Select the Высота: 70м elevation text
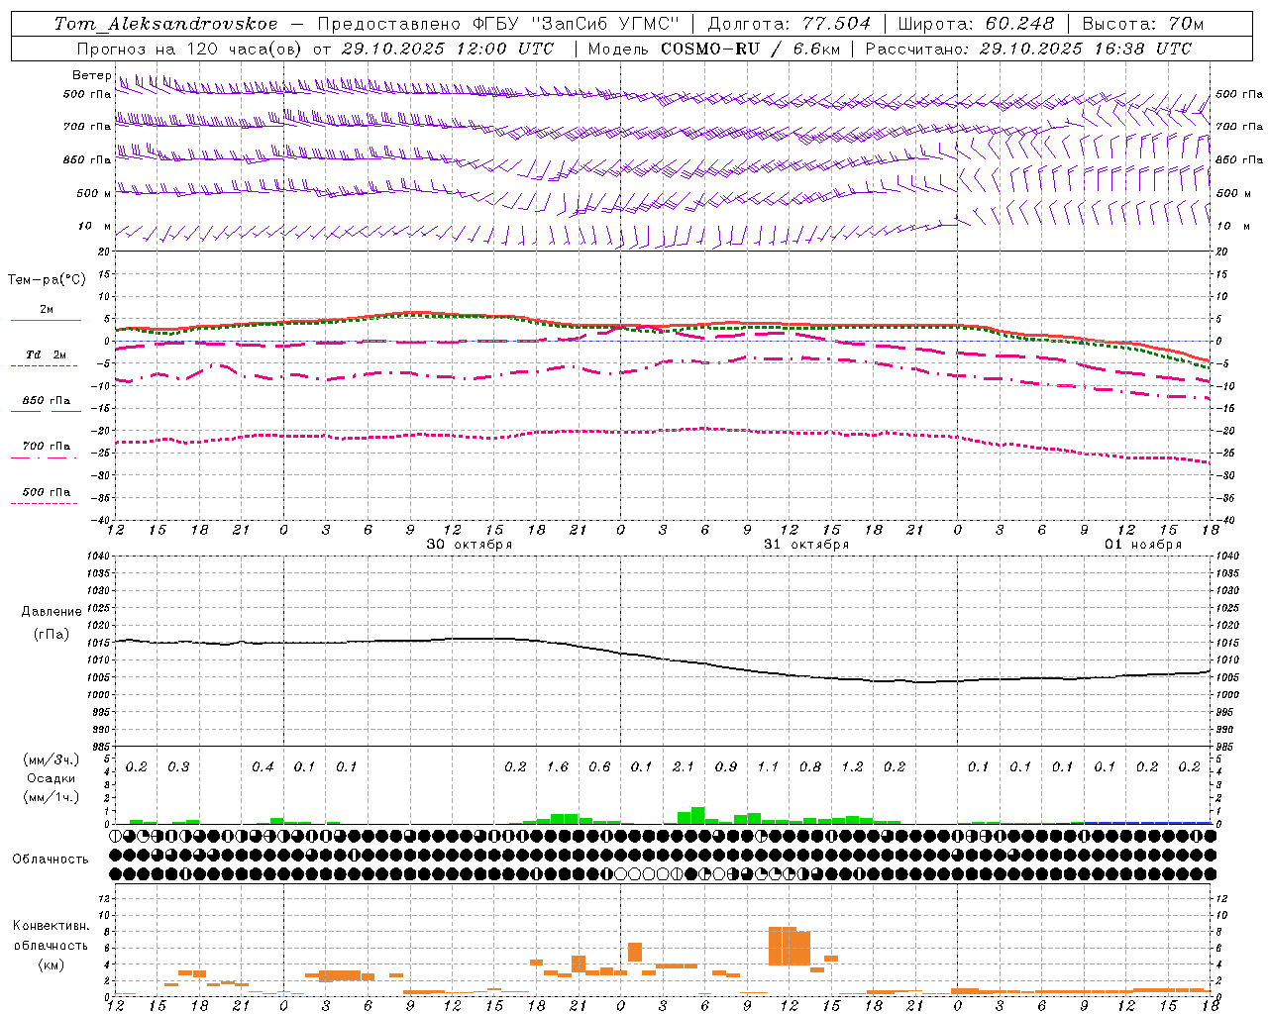This screenshot has height=1014, width=1268. (x=1143, y=24)
